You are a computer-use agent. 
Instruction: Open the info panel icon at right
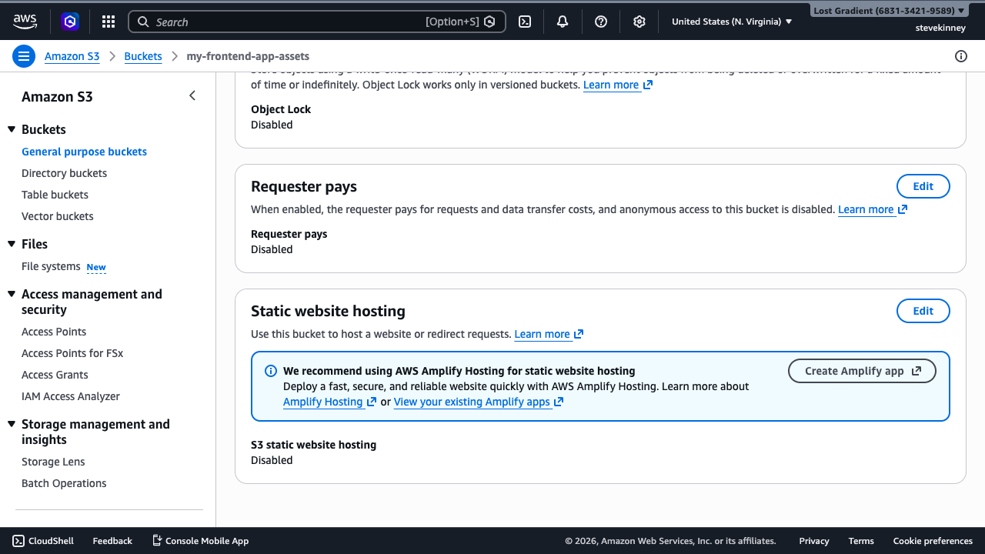(961, 56)
